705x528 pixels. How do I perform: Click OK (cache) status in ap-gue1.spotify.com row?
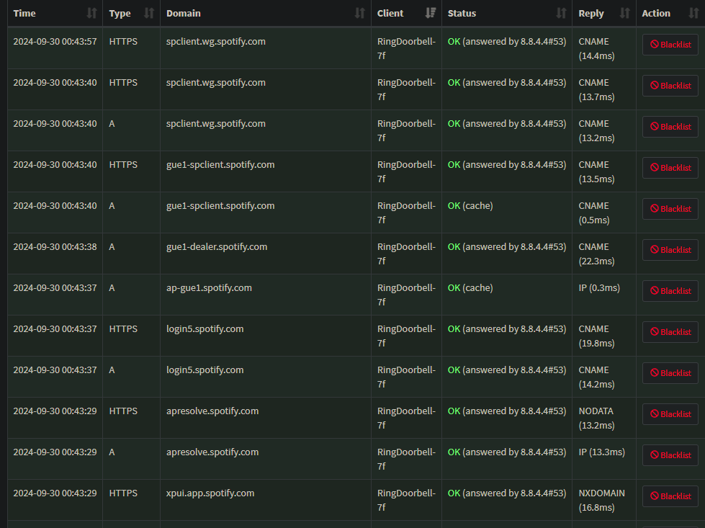pyautogui.click(x=470, y=288)
